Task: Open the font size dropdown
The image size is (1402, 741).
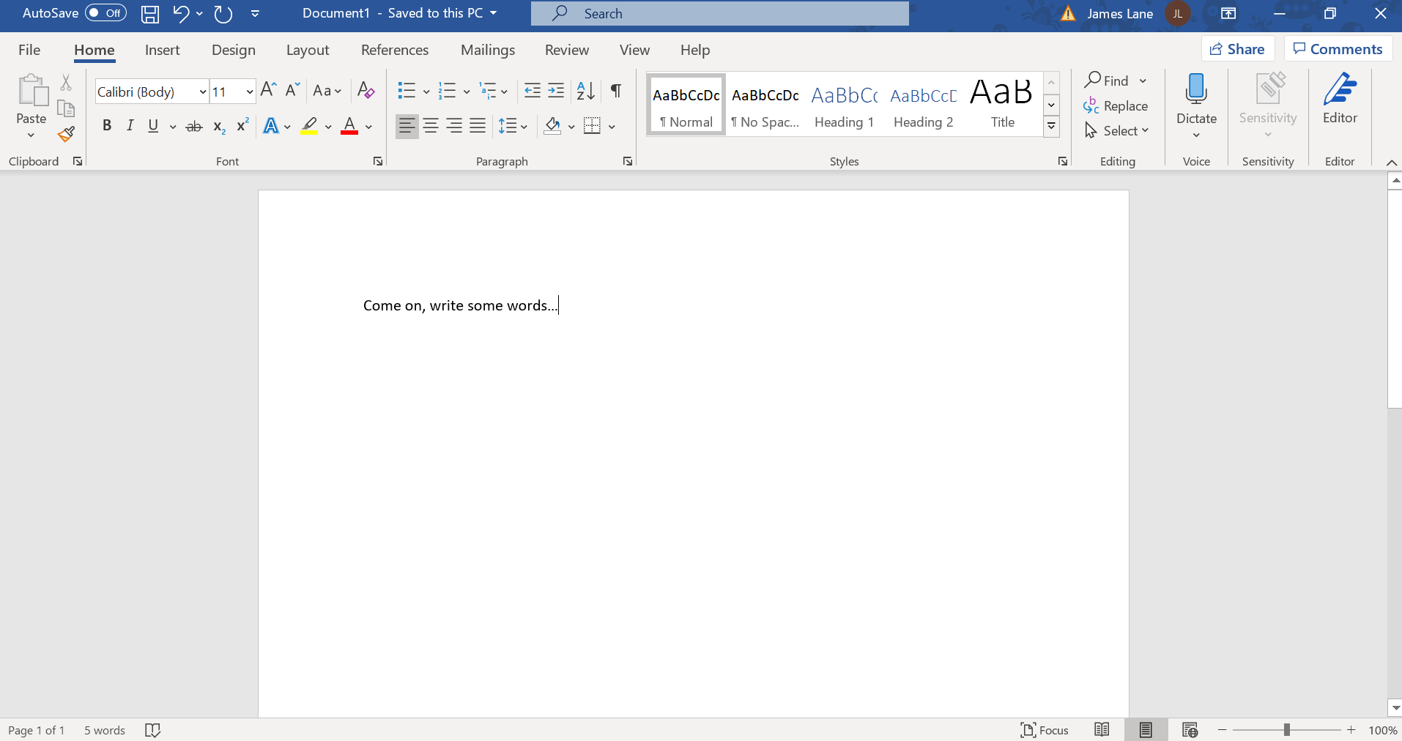Action: pos(249,92)
